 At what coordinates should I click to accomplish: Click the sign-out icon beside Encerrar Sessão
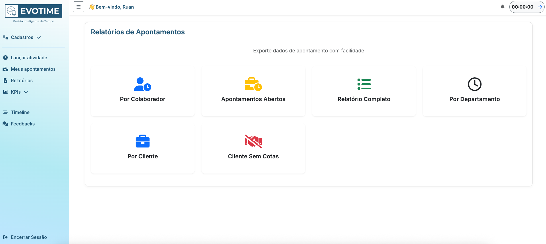pos(5,237)
